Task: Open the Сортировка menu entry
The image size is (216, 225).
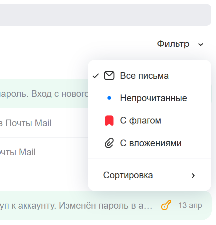Action: pyautogui.click(x=128, y=175)
